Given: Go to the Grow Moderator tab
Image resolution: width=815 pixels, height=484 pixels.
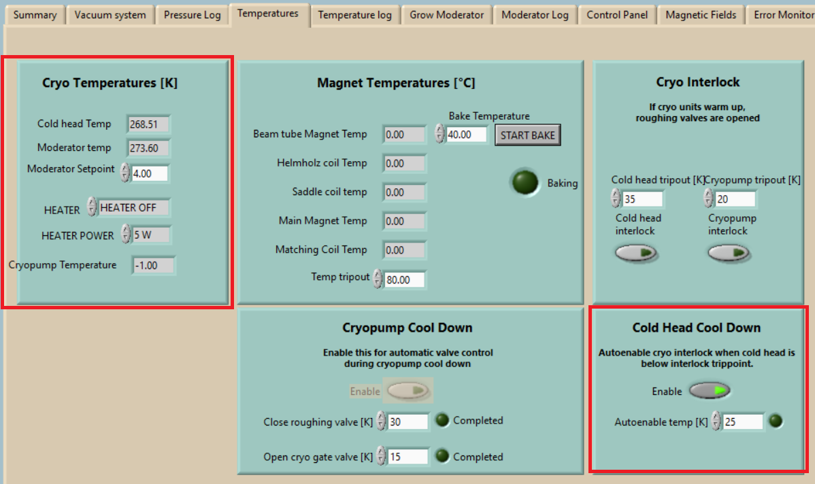Looking at the screenshot, I should [x=446, y=15].
